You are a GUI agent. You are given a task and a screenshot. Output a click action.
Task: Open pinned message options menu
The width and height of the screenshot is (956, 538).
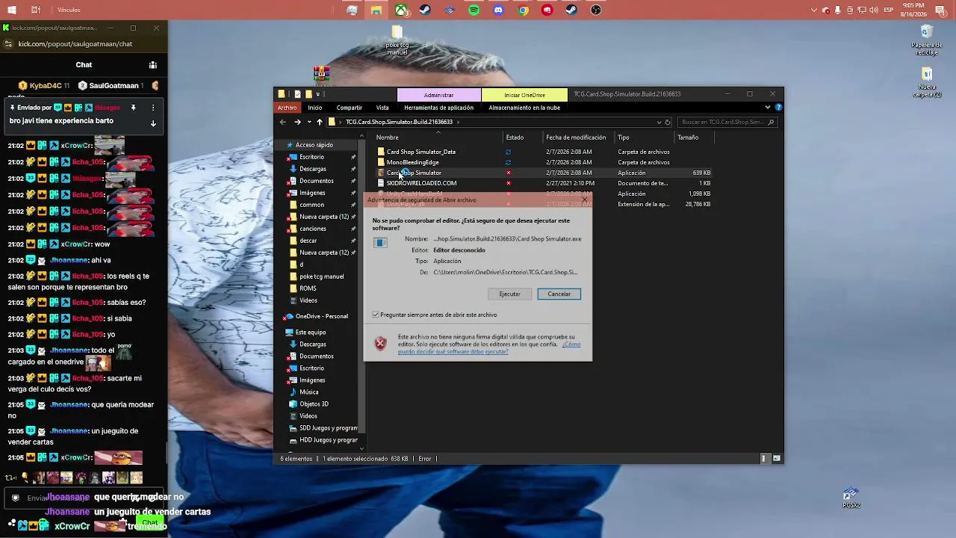click(153, 108)
